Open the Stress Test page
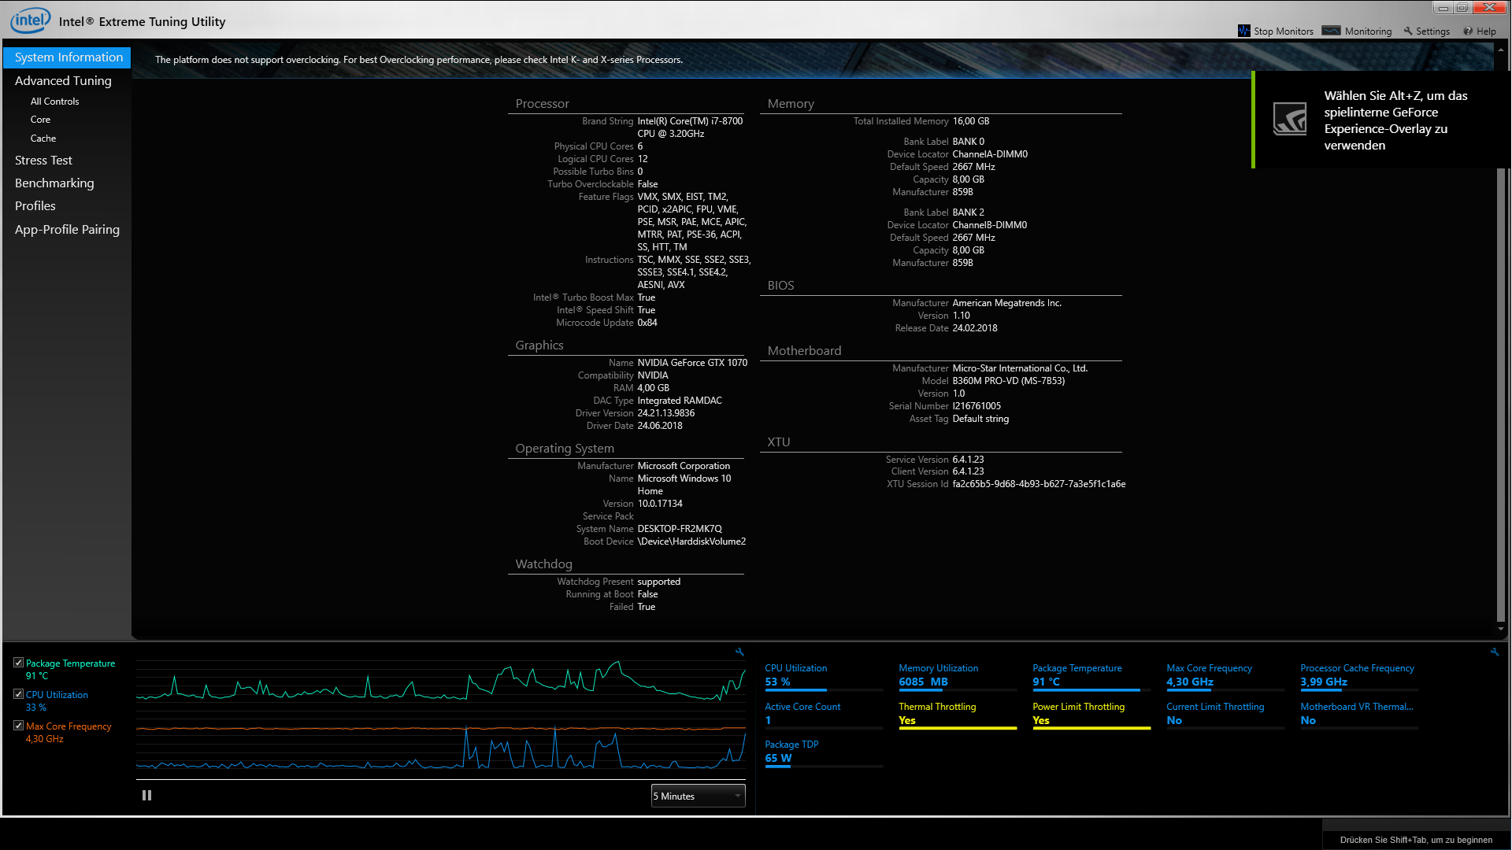 pyautogui.click(x=43, y=160)
